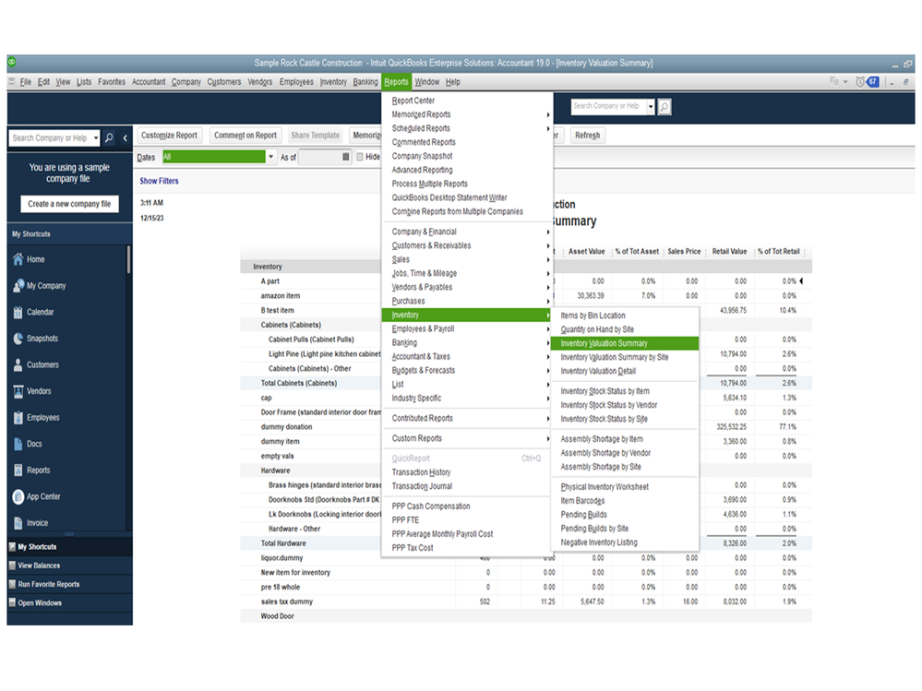Collapse the left sidebar with the arrow
This screenshot has height=691, width=922.
pyautogui.click(x=125, y=138)
